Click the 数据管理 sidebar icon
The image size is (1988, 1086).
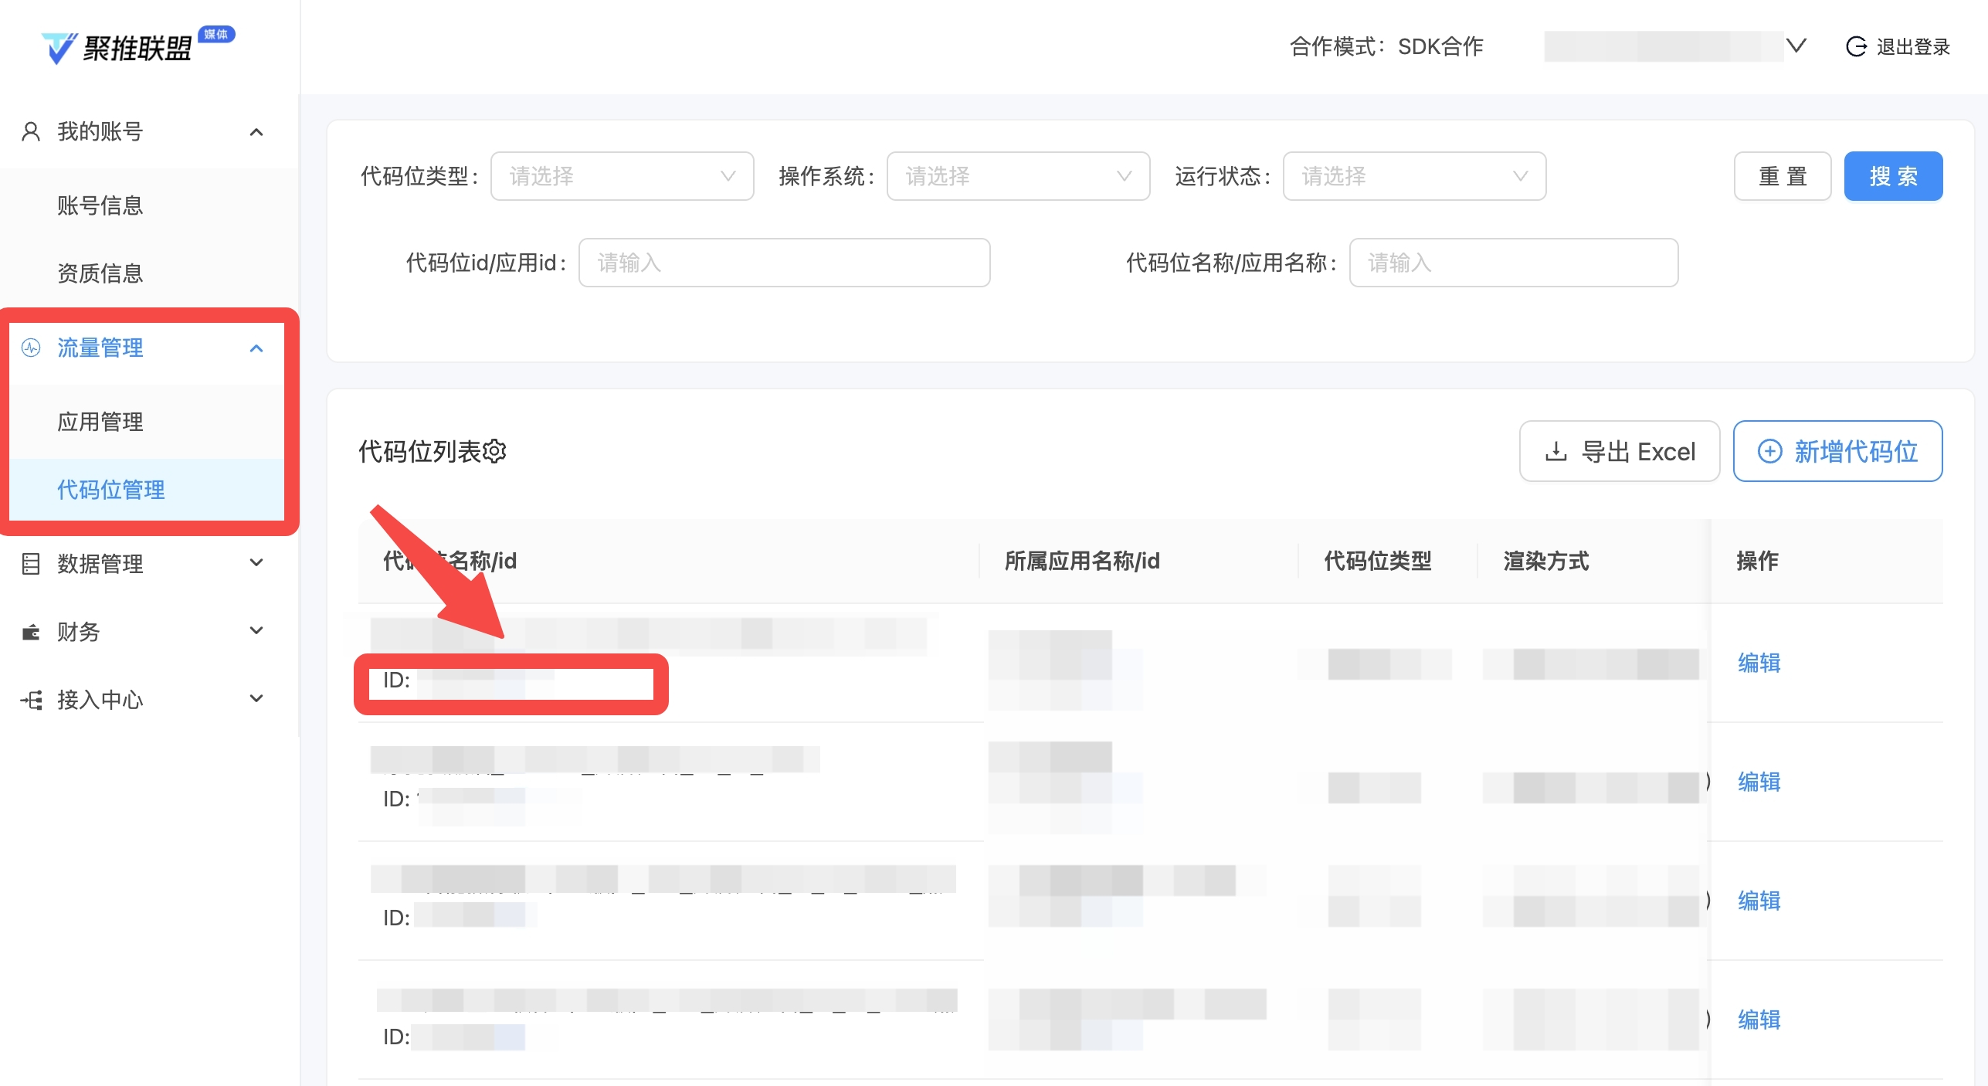pos(31,564)
